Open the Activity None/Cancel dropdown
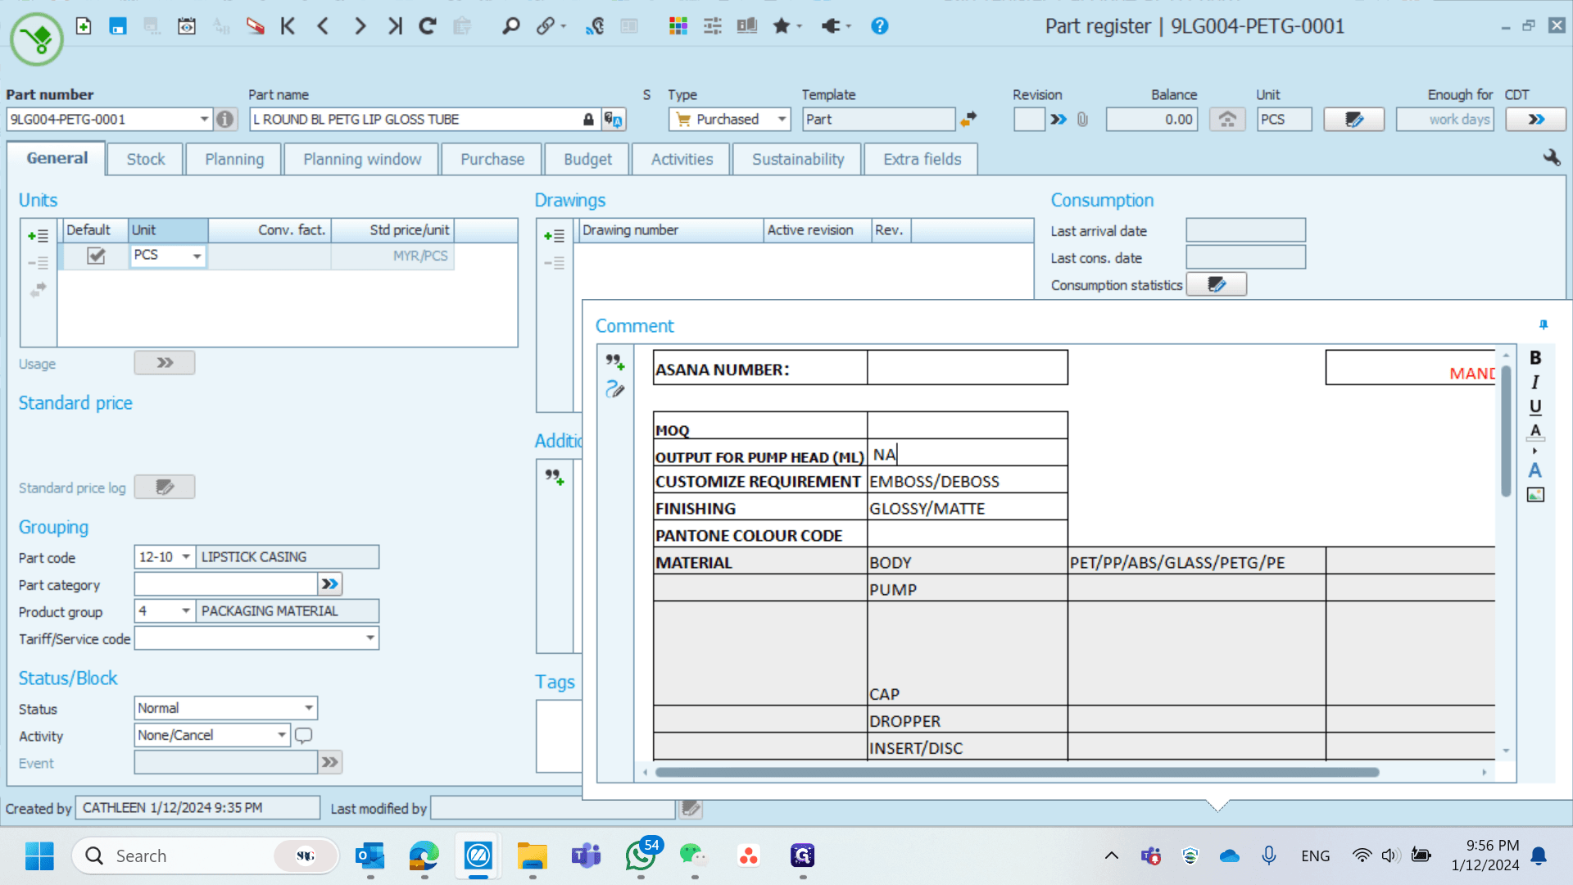1573x885 pixels. pyautogui.click(x=282, y=735)
